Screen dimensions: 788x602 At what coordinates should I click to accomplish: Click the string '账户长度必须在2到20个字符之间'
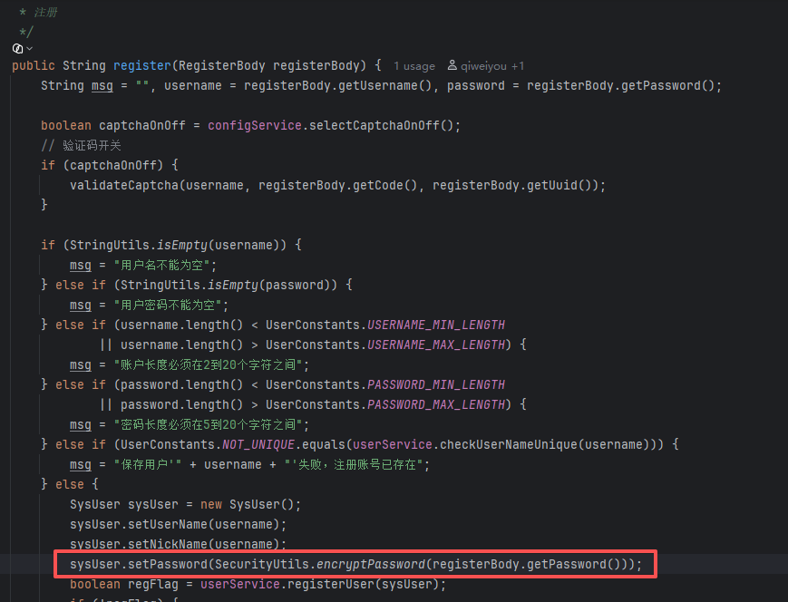tap(208, 364)
